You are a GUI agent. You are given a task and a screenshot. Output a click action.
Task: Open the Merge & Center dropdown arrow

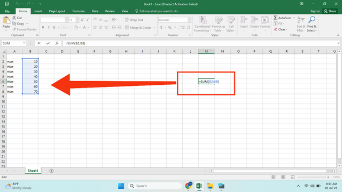pyautogui.click(x=154, y=28)
